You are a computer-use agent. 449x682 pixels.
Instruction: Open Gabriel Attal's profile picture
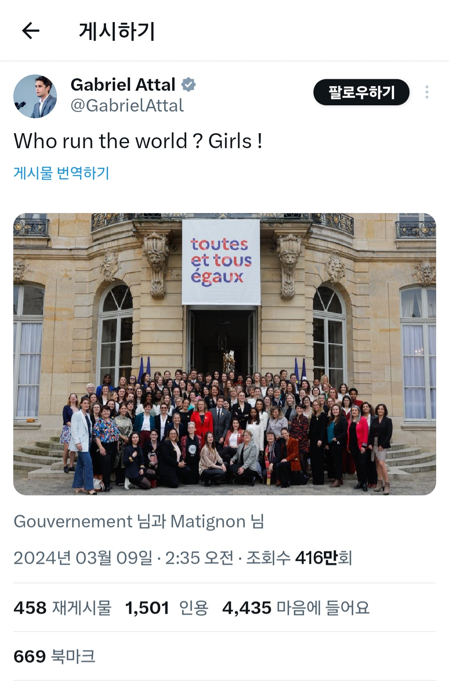(x=35, y=96)
